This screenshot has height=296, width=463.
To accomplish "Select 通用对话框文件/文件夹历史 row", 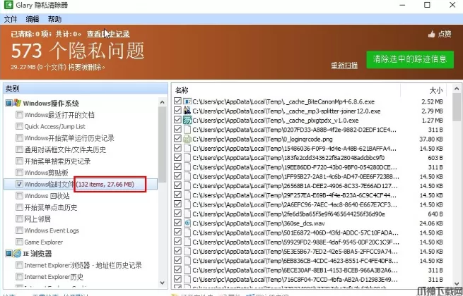I will [x=65, y=149].
